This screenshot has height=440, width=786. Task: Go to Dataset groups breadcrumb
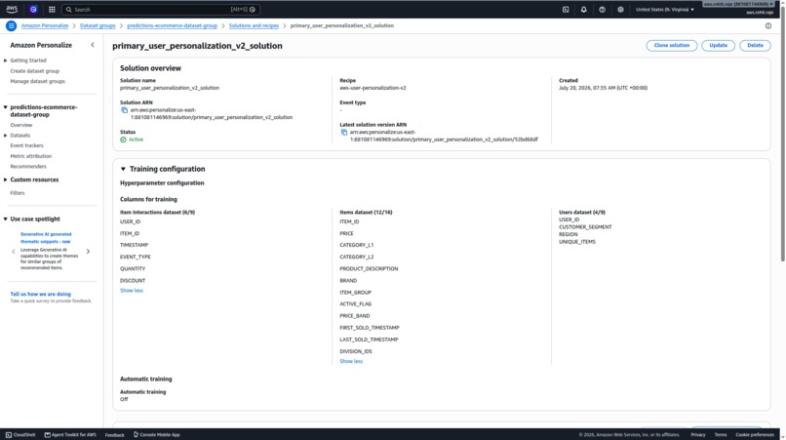[98, 25]
